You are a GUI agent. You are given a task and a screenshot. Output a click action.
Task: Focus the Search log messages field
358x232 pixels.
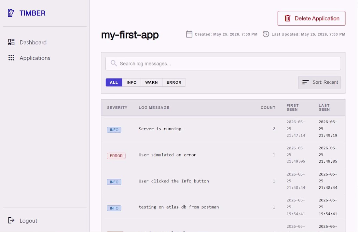click(223, 64)
